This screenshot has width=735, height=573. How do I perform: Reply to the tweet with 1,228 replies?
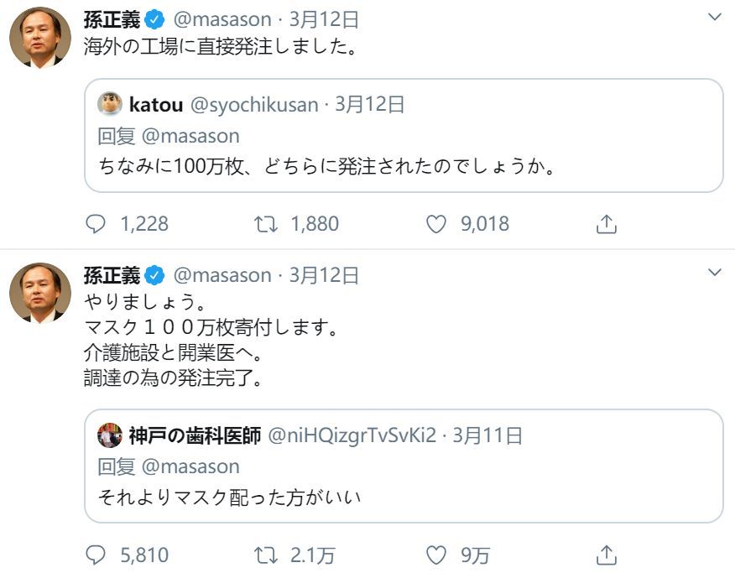tap(98, 224)
